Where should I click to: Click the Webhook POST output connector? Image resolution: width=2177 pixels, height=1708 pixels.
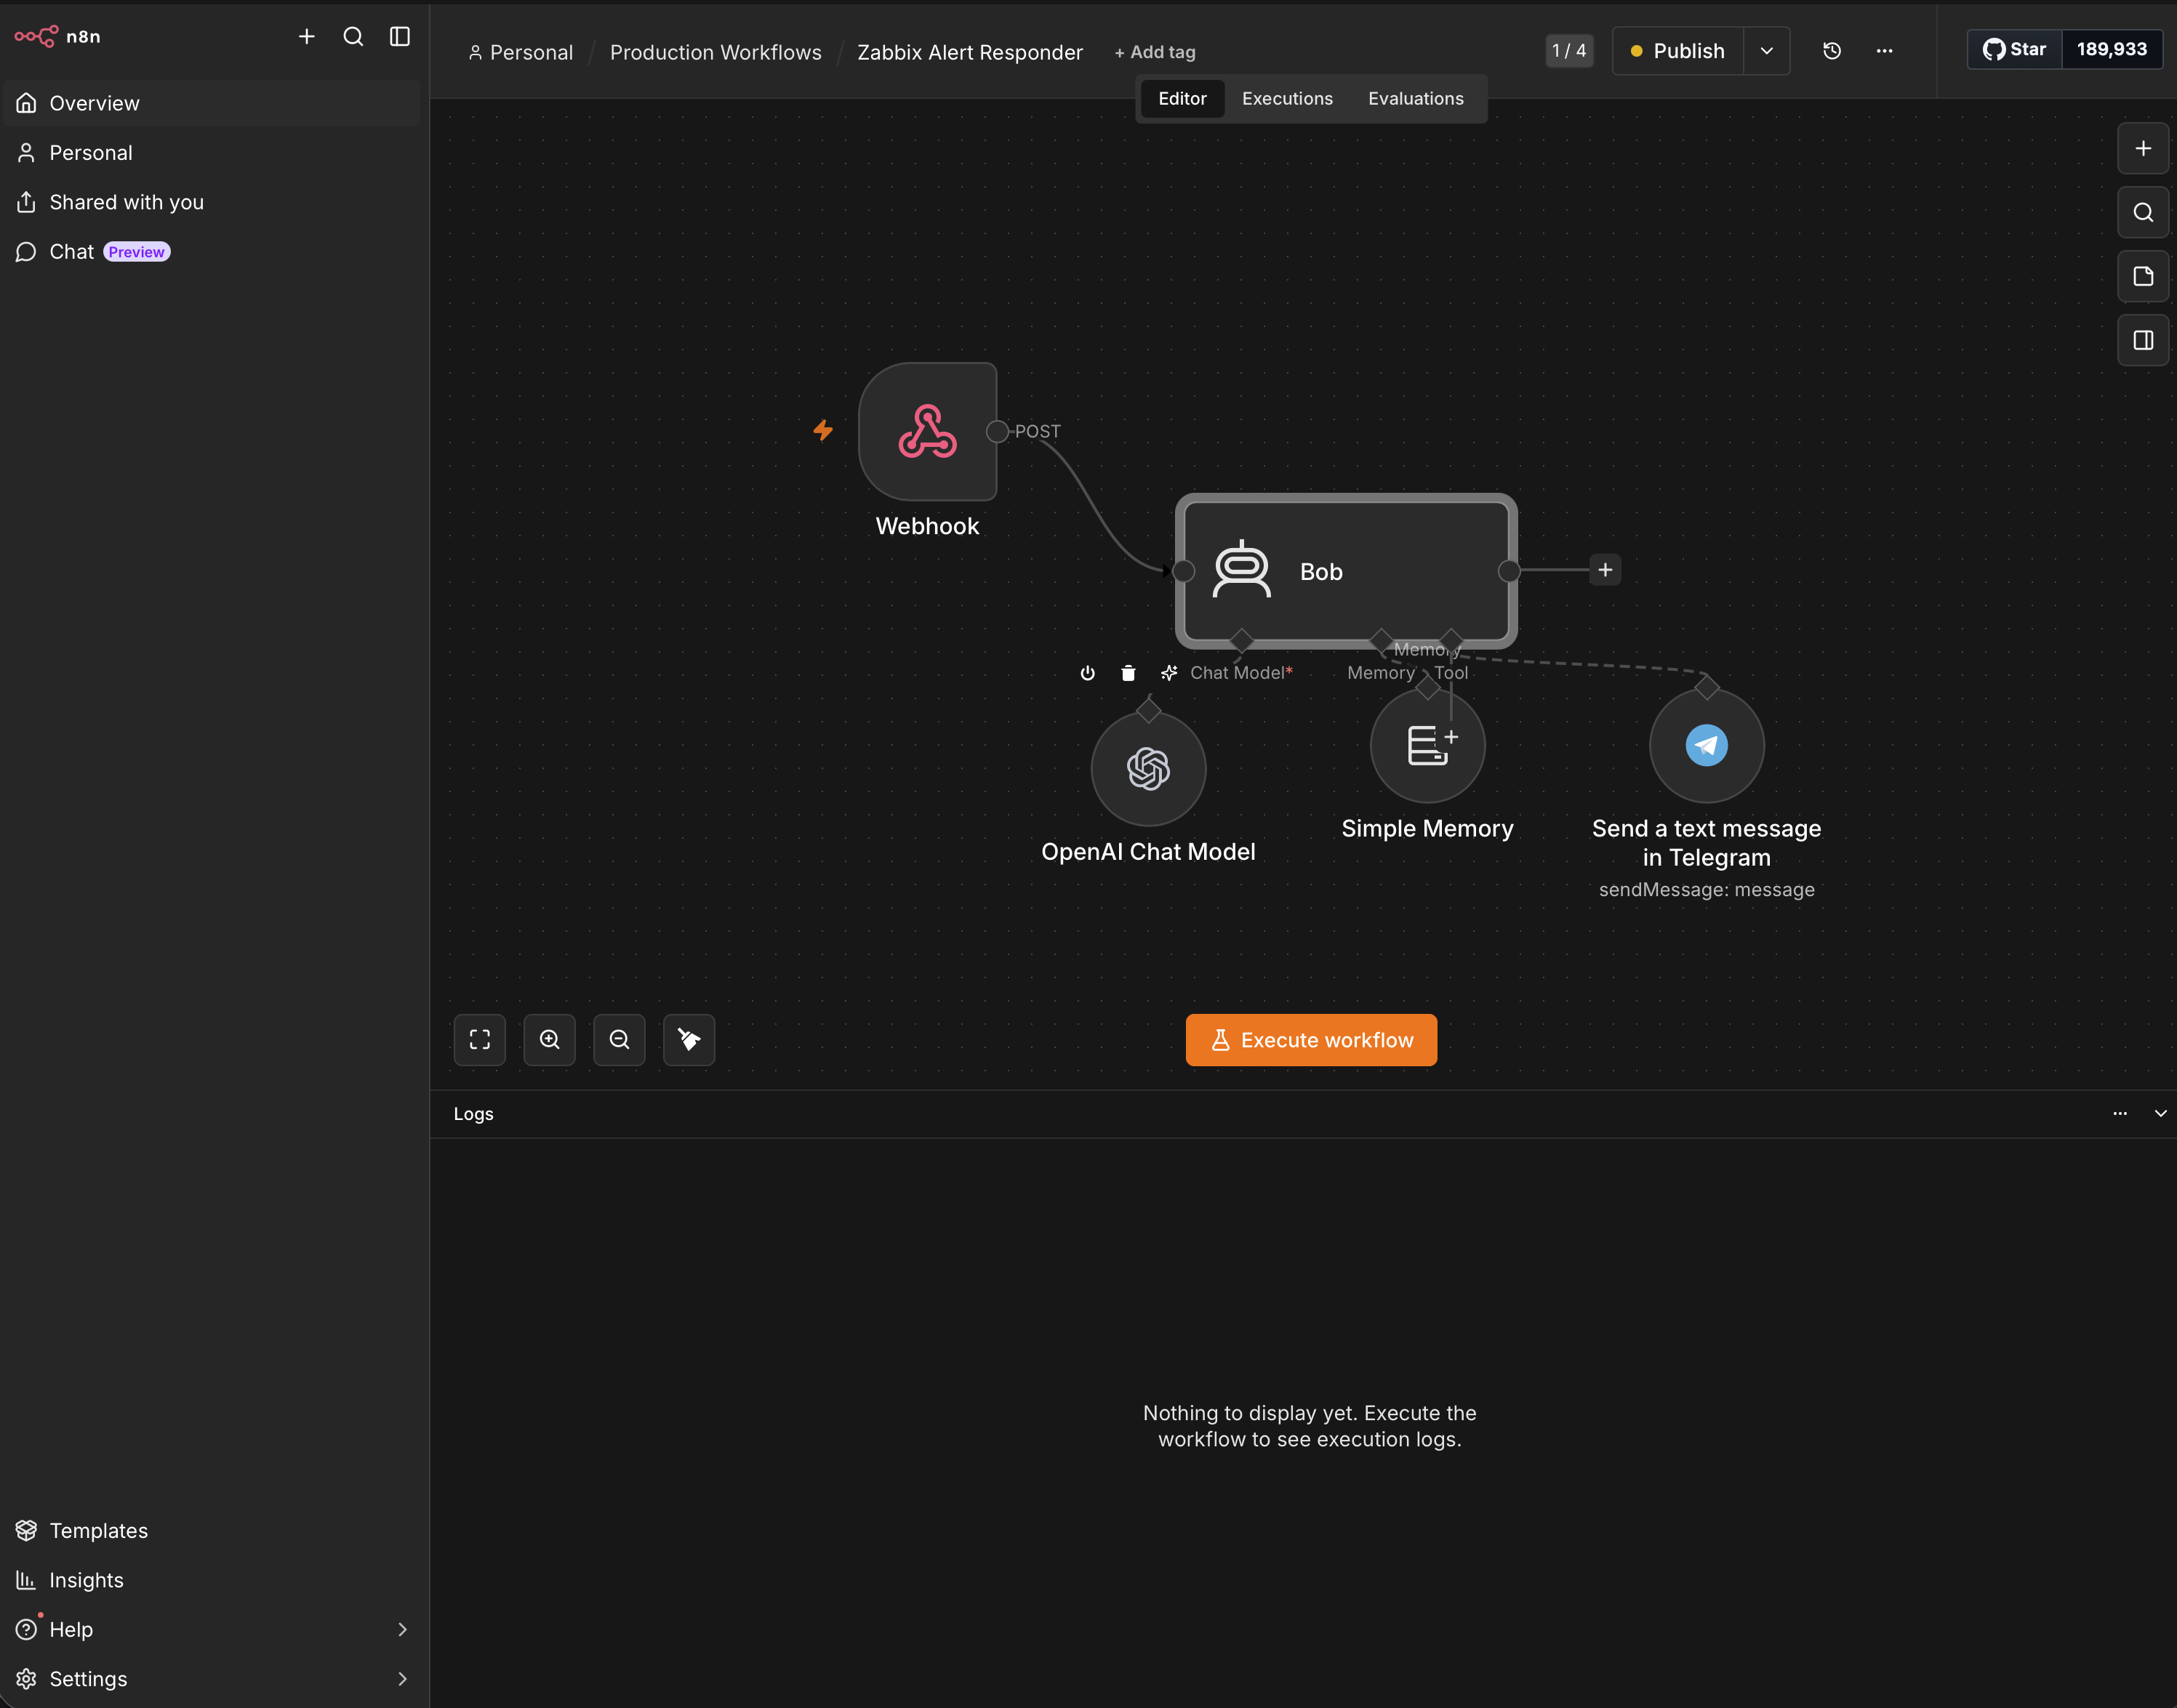(998, 432)
